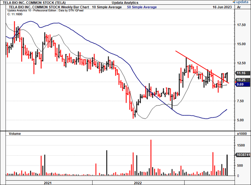Click the 500 volume axis label

[240, 166]
